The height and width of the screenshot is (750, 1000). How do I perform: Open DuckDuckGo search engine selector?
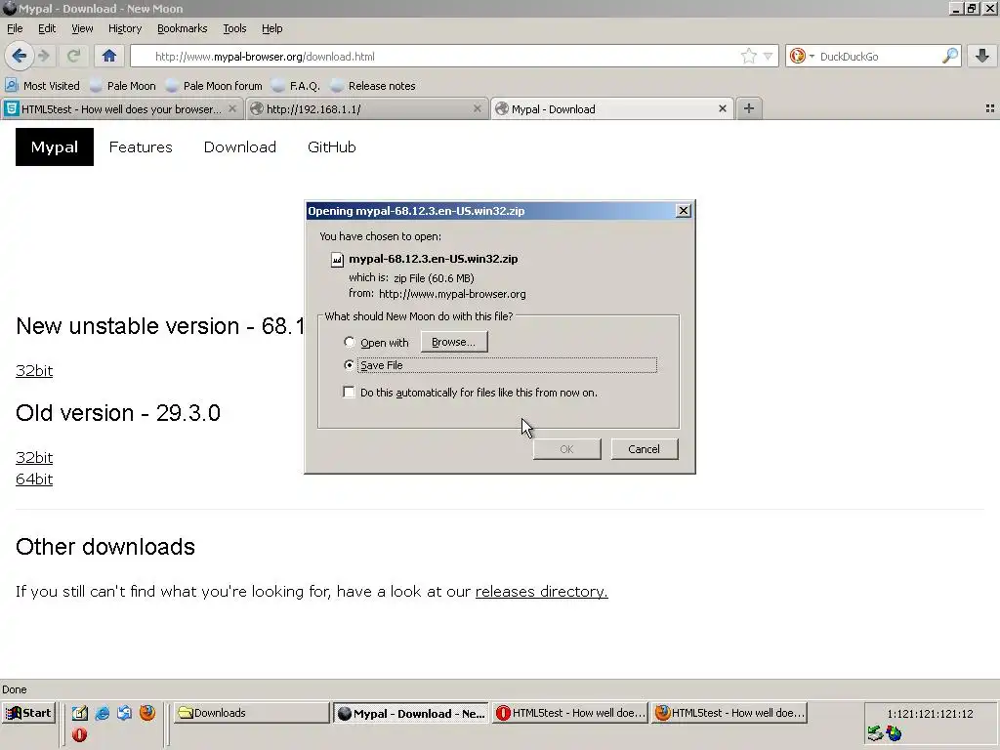[801, 56]
